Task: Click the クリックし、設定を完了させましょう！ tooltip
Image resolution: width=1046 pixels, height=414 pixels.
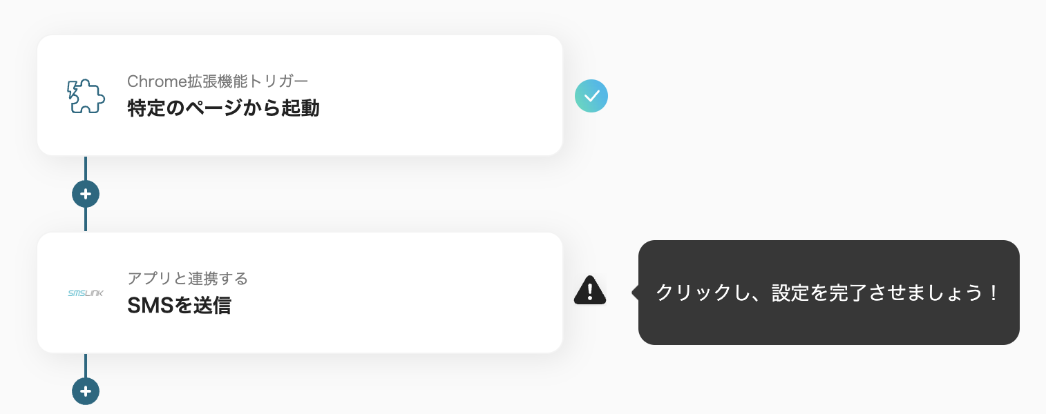Action: pos(828,293)
